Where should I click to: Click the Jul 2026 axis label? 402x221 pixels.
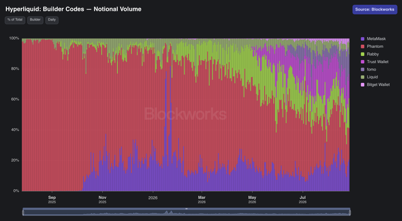303,200
